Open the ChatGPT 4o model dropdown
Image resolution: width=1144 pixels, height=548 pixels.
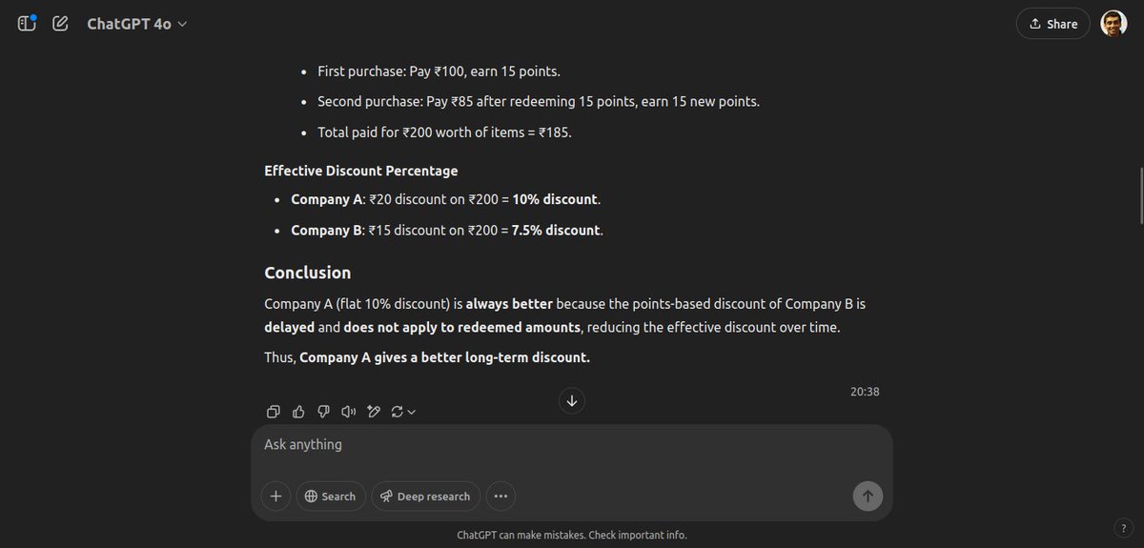click(x=136, y=24)
